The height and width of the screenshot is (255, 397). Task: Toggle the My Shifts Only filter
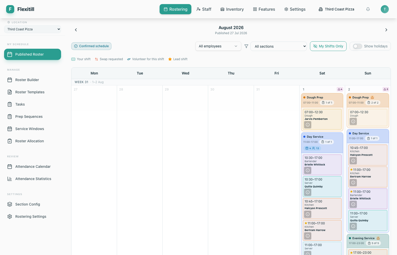[328, 46]
